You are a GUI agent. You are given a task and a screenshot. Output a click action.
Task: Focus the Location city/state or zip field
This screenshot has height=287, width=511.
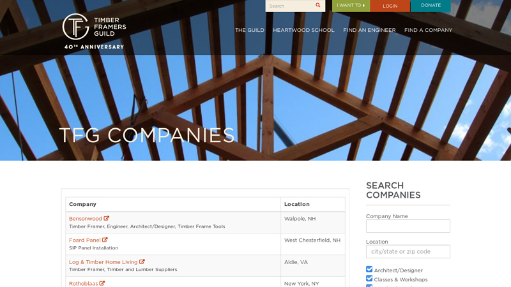click(408, 251)
